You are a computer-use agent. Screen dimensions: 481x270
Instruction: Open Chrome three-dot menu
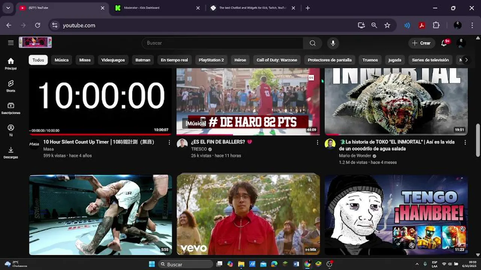pos(472,25)
